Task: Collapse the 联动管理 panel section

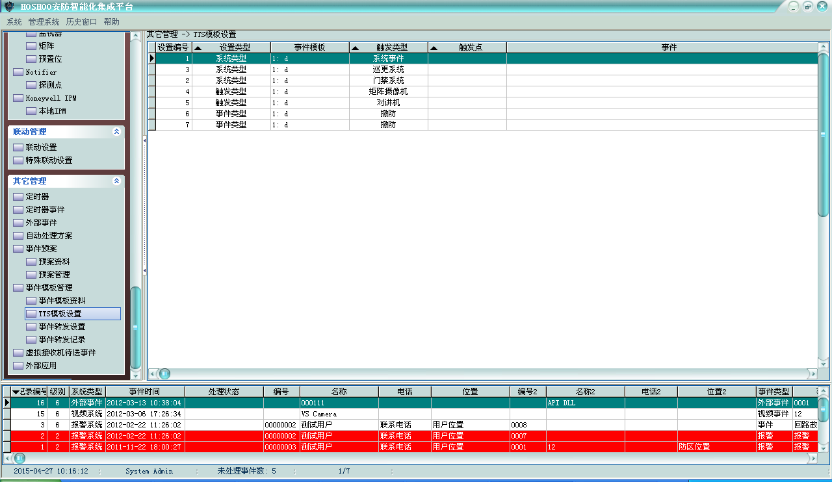Action: 116,132
